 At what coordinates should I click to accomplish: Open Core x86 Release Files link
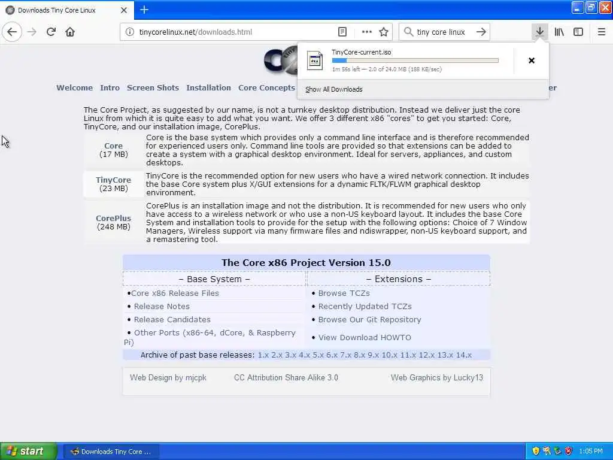click(175, 293)
